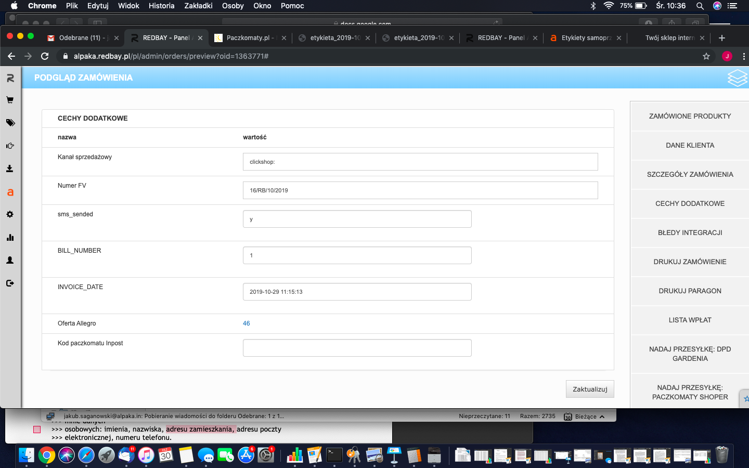Open the Zakładki menu in menu bar
This screenshot has height=468, width=749.
(x=198, y=6)
